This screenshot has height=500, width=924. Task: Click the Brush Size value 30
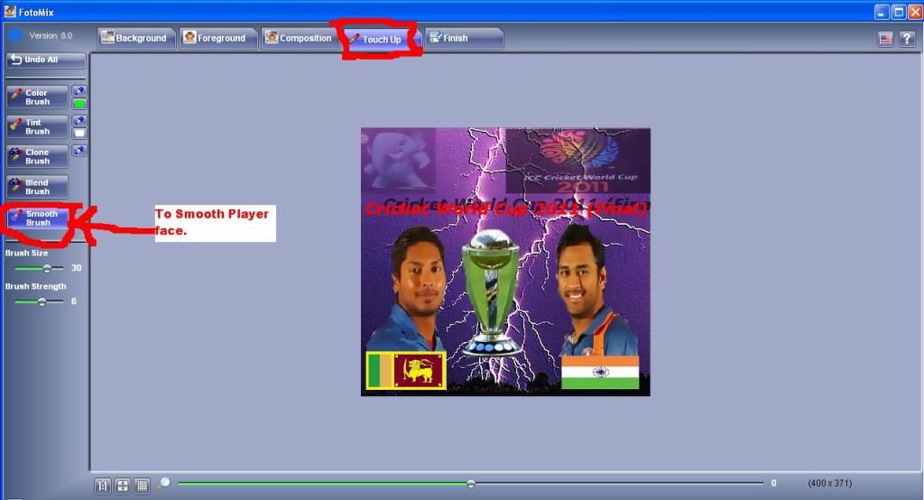[76, 268]
